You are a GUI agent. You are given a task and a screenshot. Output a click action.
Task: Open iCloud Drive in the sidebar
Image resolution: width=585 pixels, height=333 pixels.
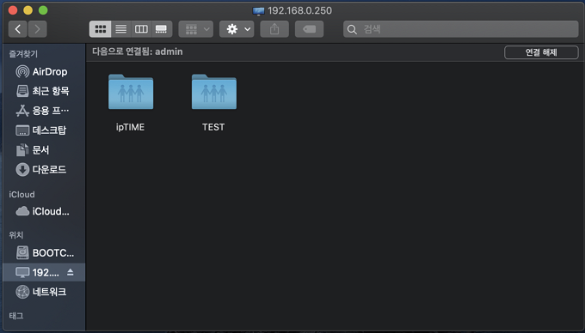(44, 211)
